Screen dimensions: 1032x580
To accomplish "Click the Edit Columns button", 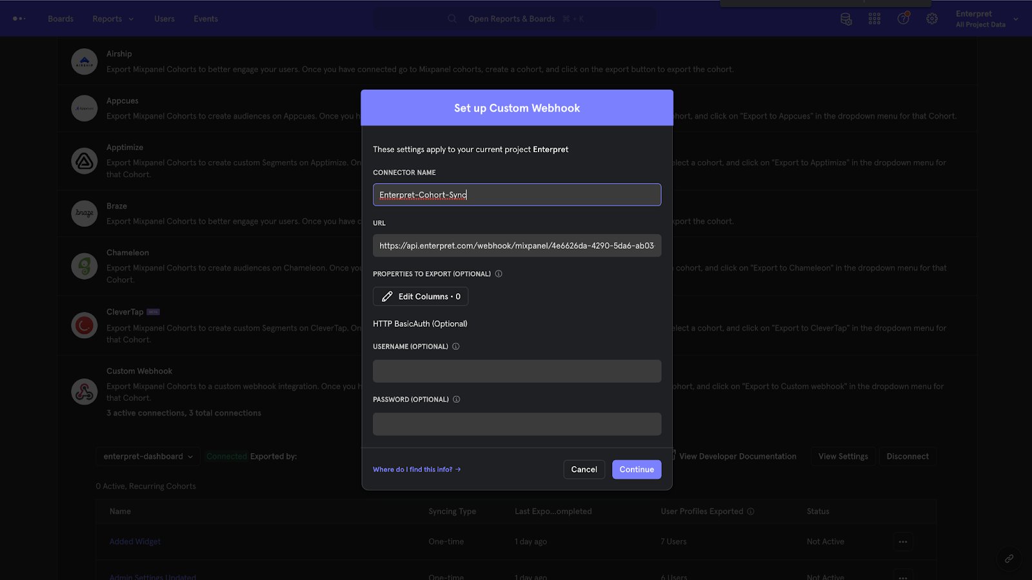I will (x=421, y=296).
